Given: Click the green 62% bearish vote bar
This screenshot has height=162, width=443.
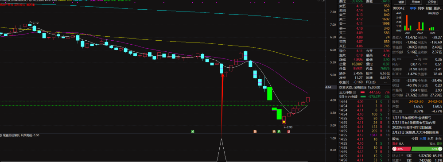Looking at the screenshot, I should pyautogui.click(x=427, y=149).
